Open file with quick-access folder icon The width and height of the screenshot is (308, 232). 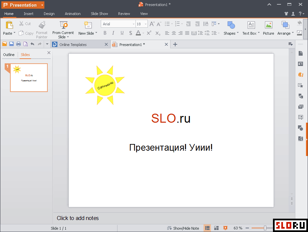5,44
